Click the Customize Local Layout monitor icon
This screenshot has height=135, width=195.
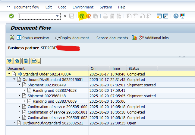pos(183,16)
